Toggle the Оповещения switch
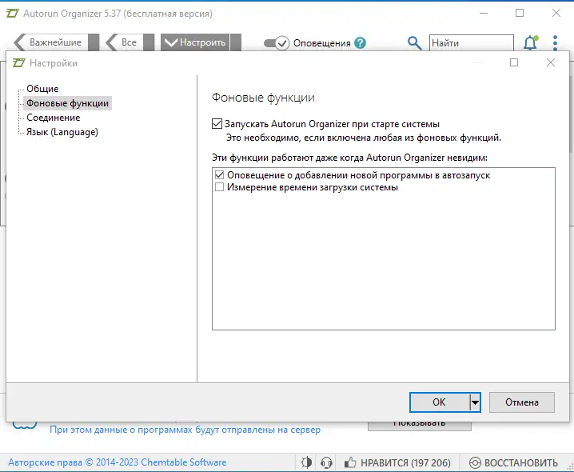Image resolution: width=574 pixels, height=472 pixels. point(277,43)
